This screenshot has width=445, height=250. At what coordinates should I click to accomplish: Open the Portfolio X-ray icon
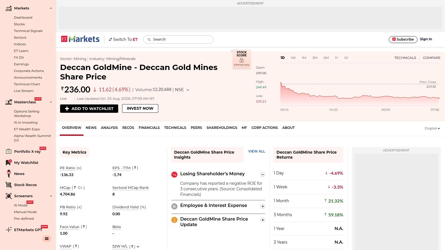click(9, 152)
